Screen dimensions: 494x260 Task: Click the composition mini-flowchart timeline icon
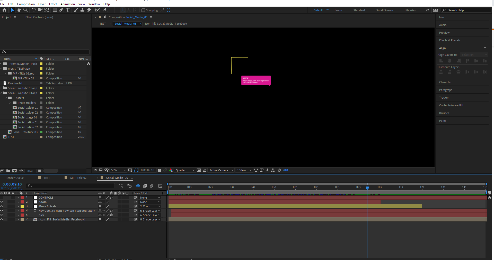(121, 186)
